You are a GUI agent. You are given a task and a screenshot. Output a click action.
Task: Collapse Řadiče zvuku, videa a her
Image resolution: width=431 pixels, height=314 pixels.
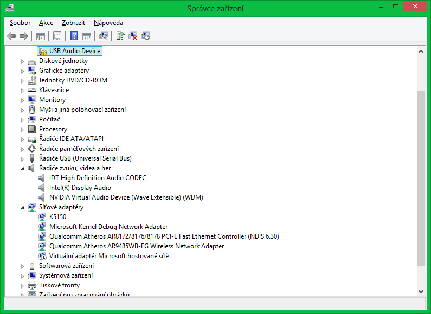(23, 169)
